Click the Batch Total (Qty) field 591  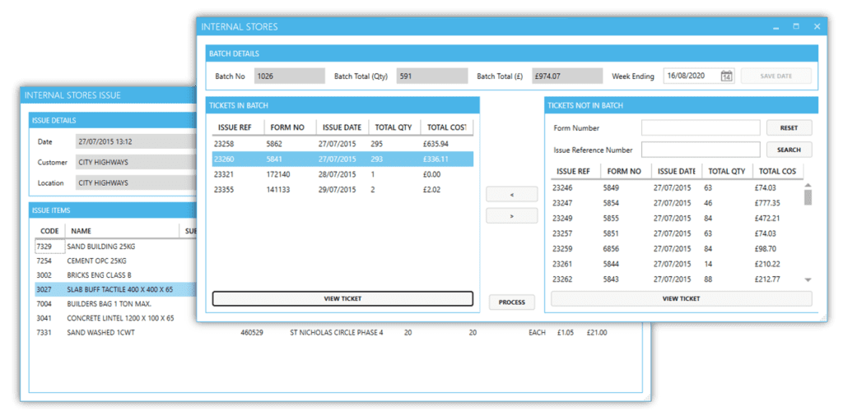pos(432,76)
